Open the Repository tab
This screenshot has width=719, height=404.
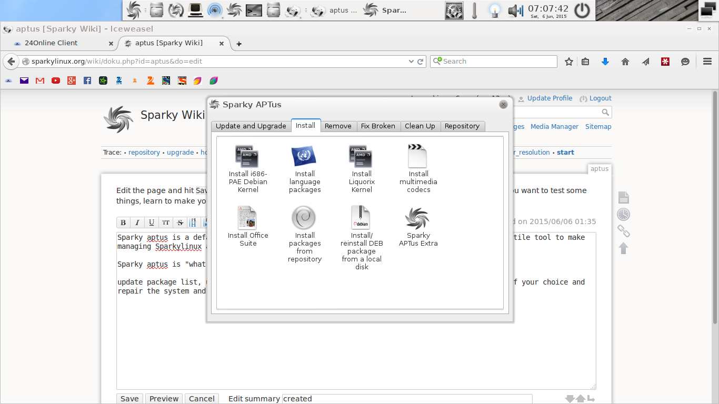pyautogui.click(x=462, y=126)
